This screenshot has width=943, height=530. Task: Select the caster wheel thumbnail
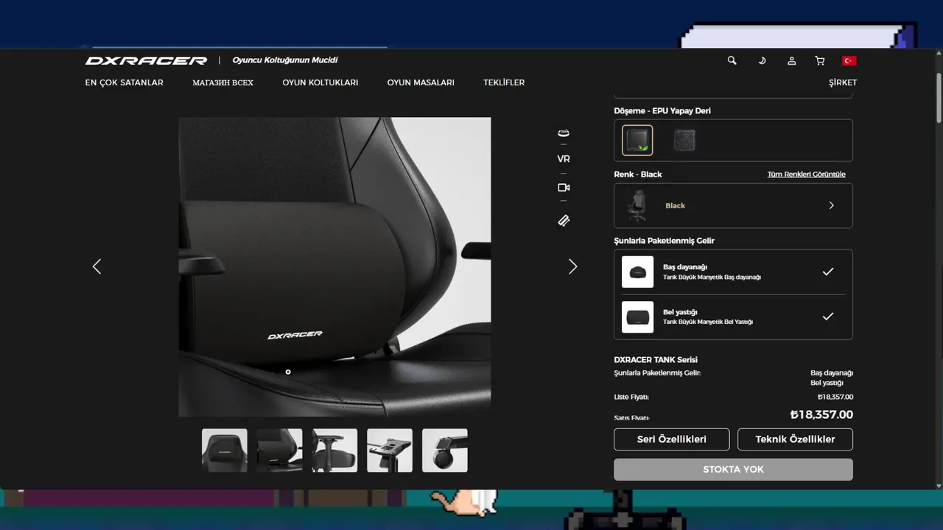click(445, 451)
